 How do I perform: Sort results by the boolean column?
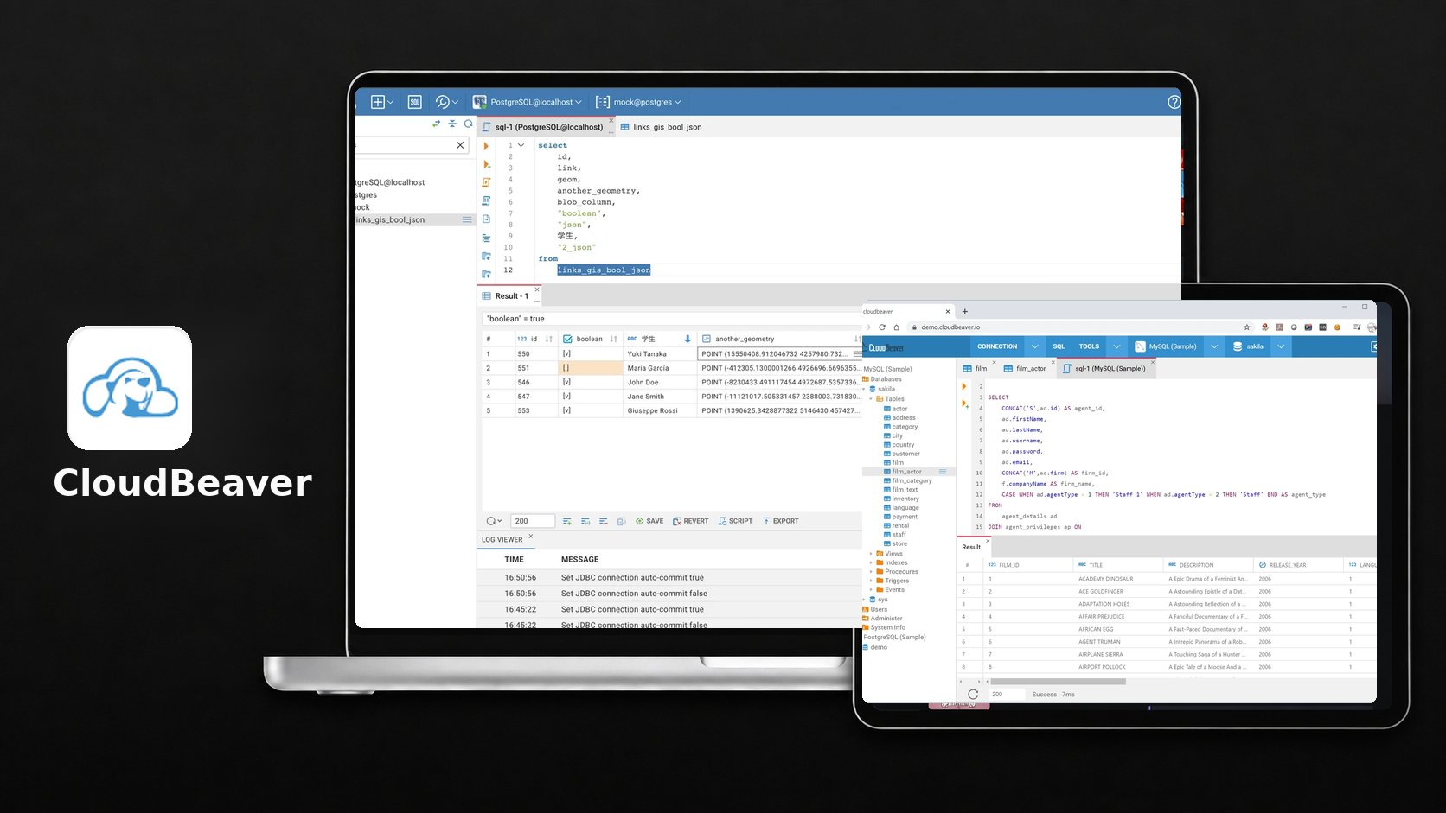pyautogui.click(x=613, y=339)
